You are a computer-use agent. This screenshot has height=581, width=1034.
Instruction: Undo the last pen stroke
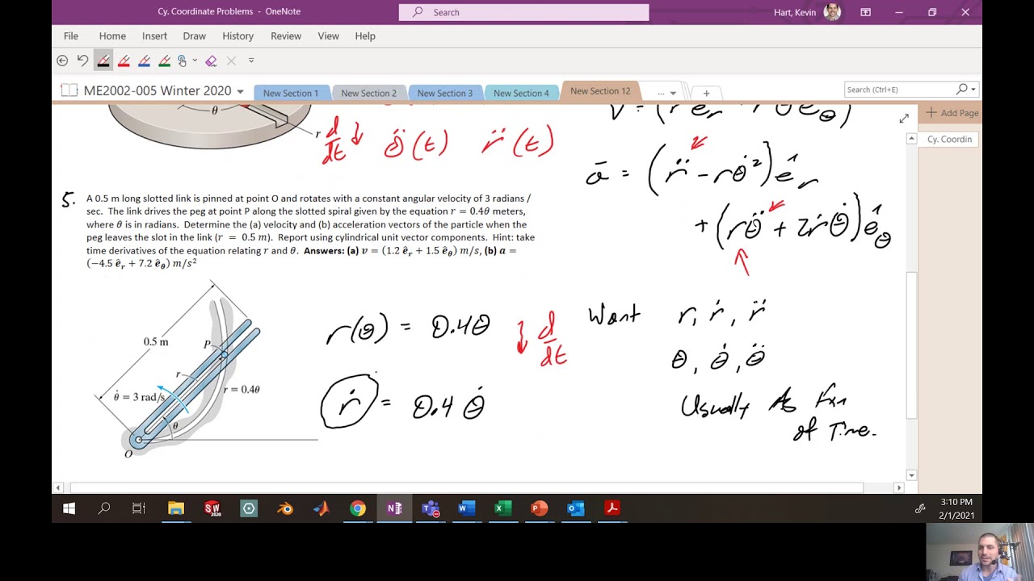[x=82, y=61]
